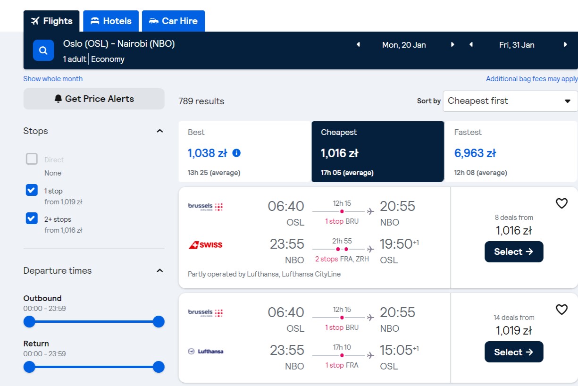Switch to the Hotels tab
The width and height of the screenshot is (578, 386).
coord(111,21)
